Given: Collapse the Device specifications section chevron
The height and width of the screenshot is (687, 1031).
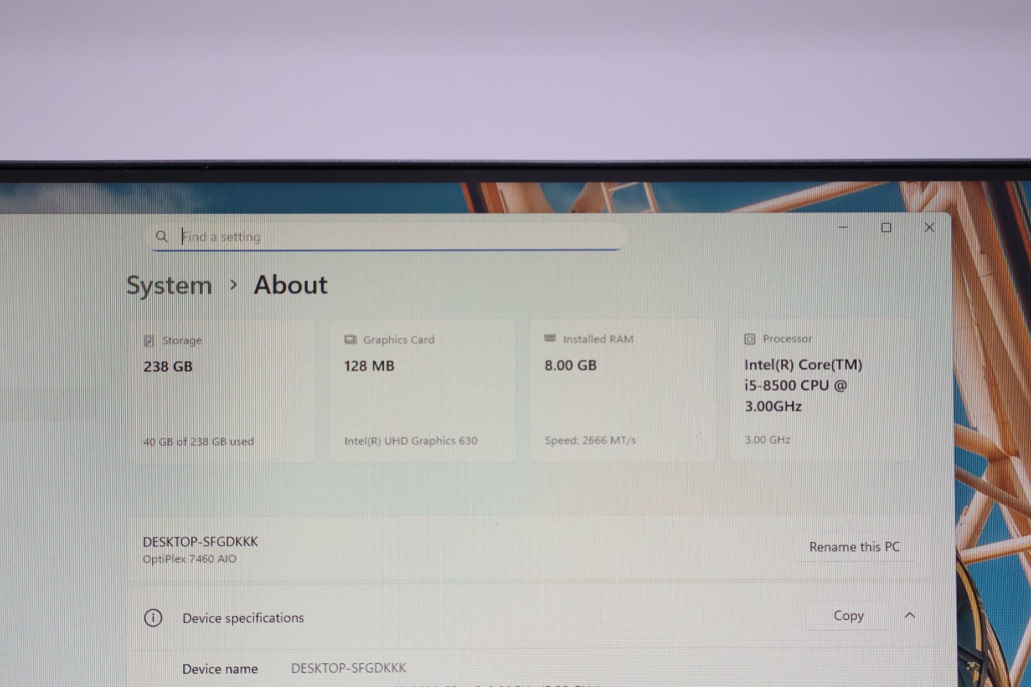Looking at the screenshot, I should [909, 615].
